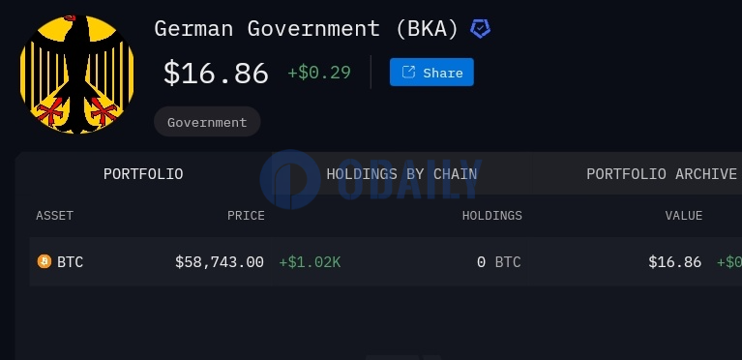Open the Portfolio Archive tab
Viewport: 742px width, 360px height.
click(662, 174)
